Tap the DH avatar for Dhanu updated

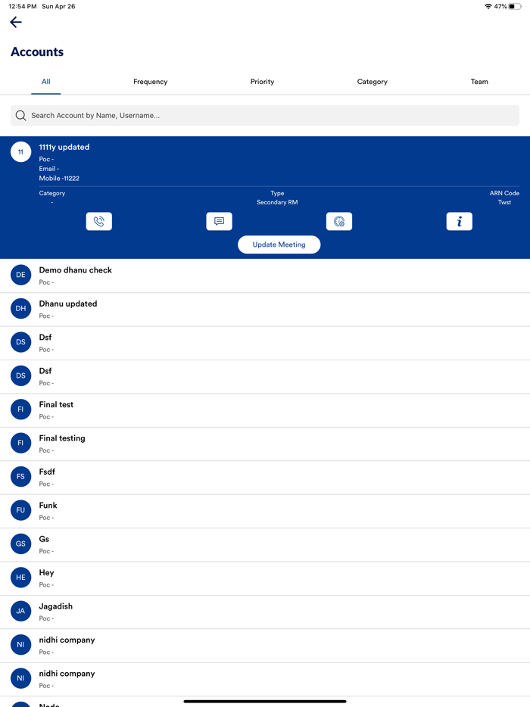(x=20, y=308)
